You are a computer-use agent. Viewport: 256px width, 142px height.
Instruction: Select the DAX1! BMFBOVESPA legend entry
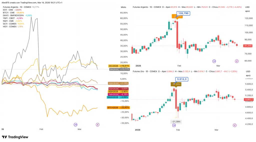coord(17,15)
